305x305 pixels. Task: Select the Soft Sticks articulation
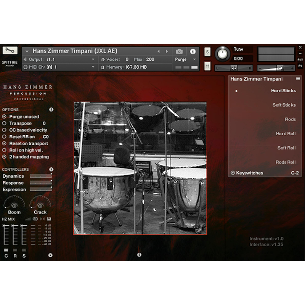[x=284, y=105]
